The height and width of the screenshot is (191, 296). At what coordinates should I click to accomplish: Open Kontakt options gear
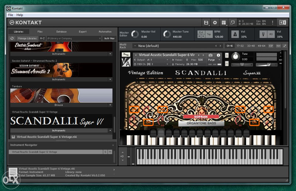(215, 23)
